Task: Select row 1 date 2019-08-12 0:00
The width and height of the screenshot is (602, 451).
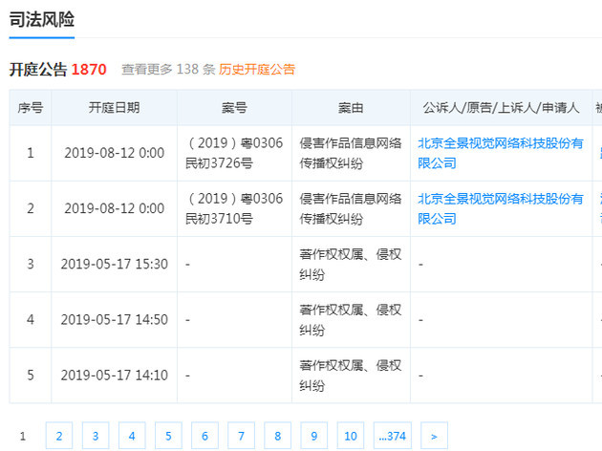Action: (115, 153)
